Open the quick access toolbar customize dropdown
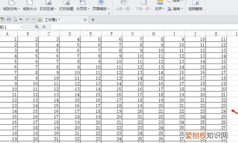This screenshot has height=143, width=238. pos(34,19)
